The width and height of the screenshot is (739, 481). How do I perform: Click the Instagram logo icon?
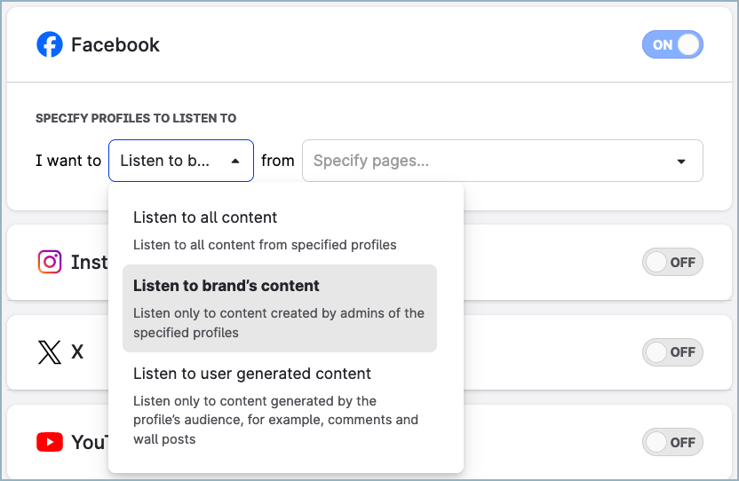pyautogui.click(x=50, y=262)
